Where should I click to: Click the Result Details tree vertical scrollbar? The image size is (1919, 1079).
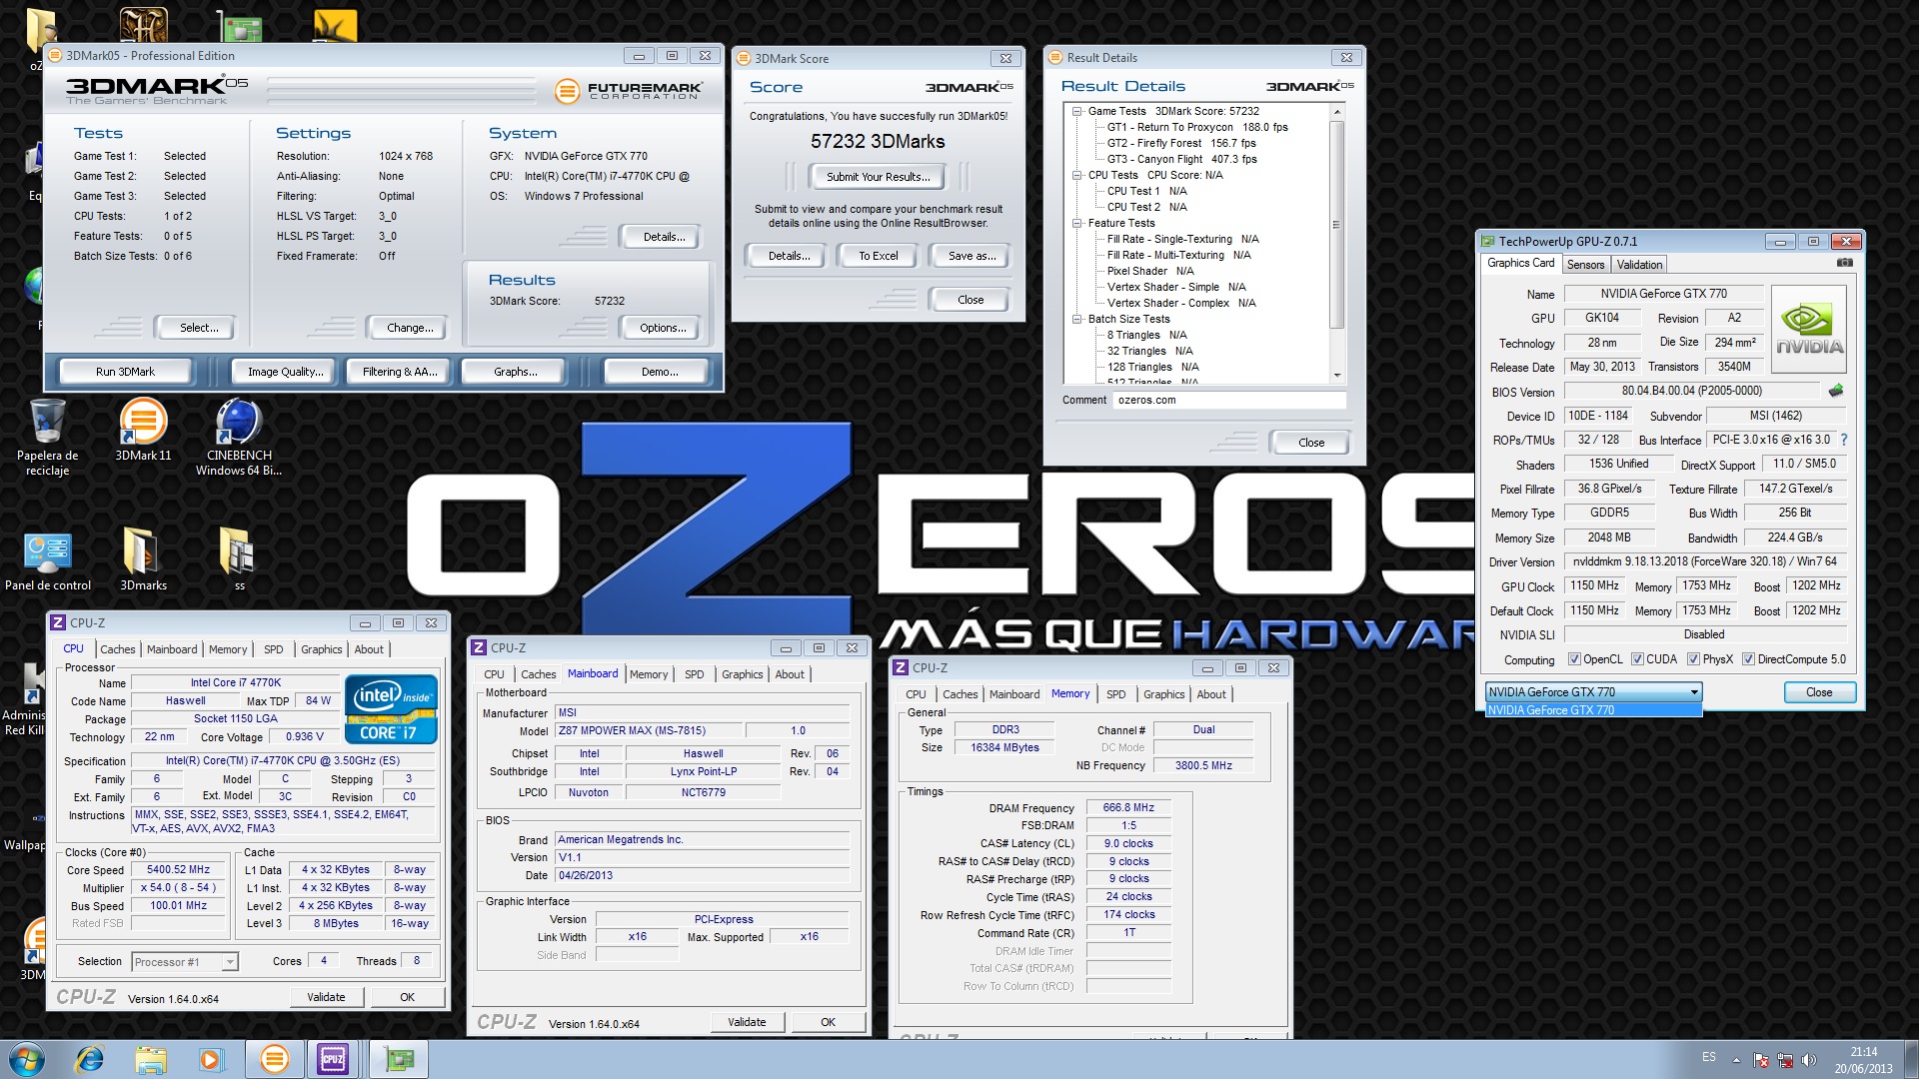pyautogui.click(x=1336, y=224)
